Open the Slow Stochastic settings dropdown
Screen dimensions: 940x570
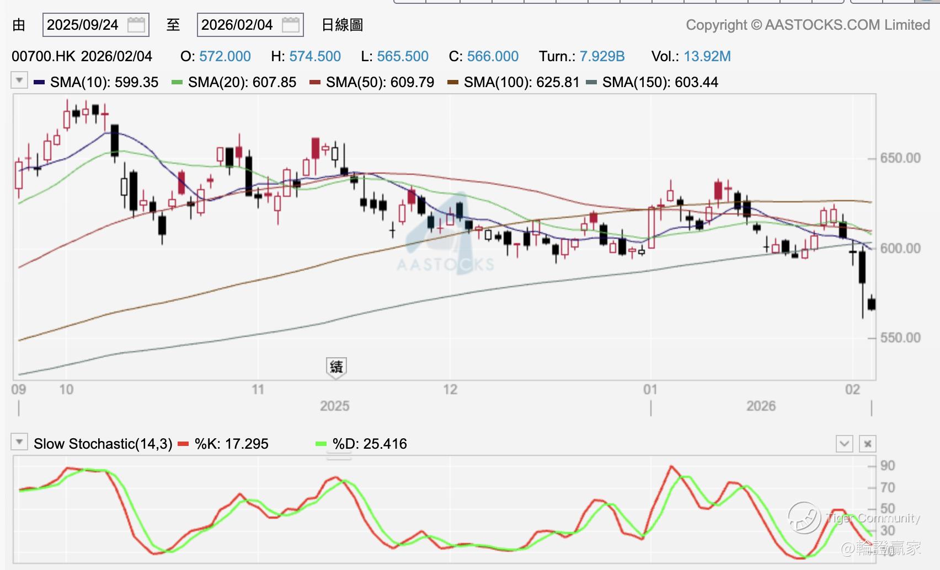click(19, 442)
